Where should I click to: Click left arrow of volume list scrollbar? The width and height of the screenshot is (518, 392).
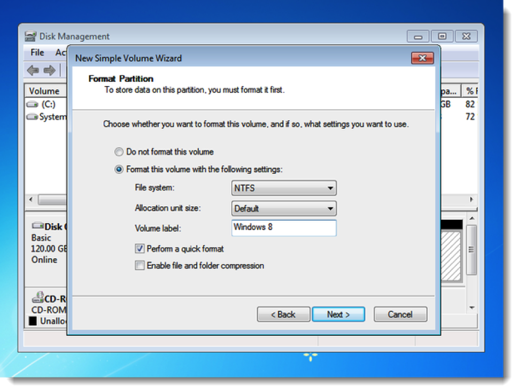pos(30,199)
